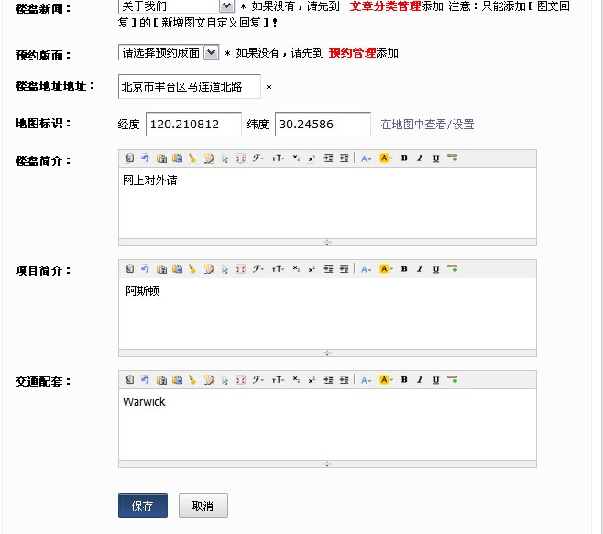Toggle Italic in 项目简介 editor toolbar
The width and height of the screenshot is (603, 534).
tap(420, 268)
